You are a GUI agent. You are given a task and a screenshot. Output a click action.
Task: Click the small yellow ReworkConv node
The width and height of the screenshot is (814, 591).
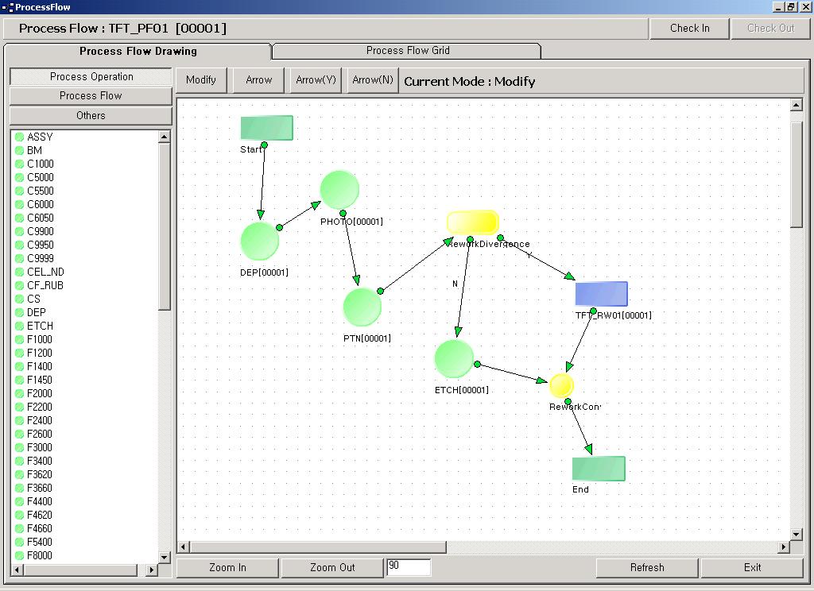tap(561, 386)
